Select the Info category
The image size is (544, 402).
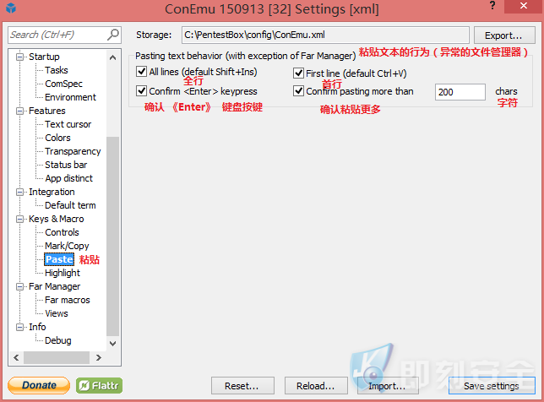pyautogui.click(x=37, y=327)
